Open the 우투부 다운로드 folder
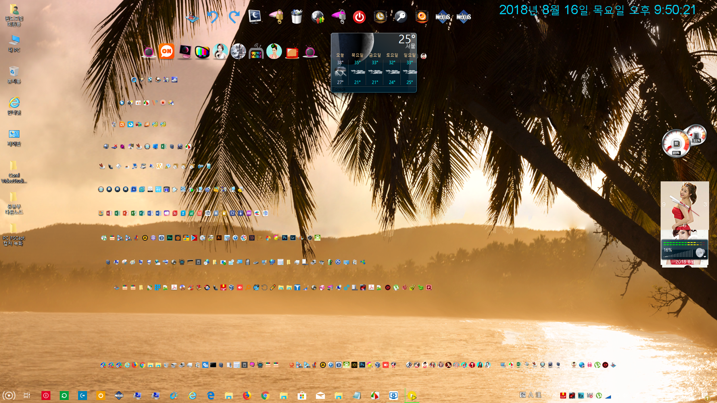 coord(14,203)
